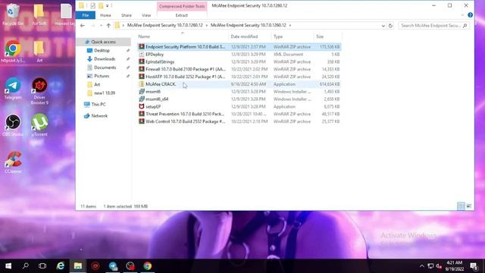This screenshot has width=485, height=273.
Task: Sort files by the Name column
Action: [183, 36]
